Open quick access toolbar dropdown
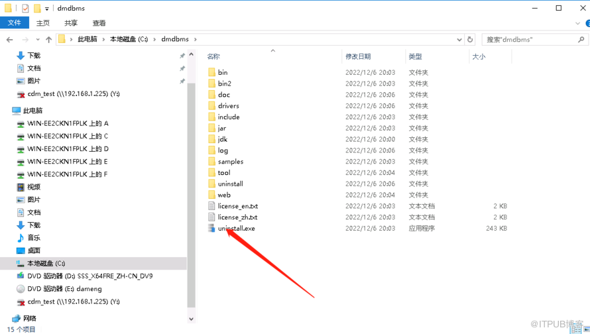This screenshot has width=590, height=334. [46, 9]
